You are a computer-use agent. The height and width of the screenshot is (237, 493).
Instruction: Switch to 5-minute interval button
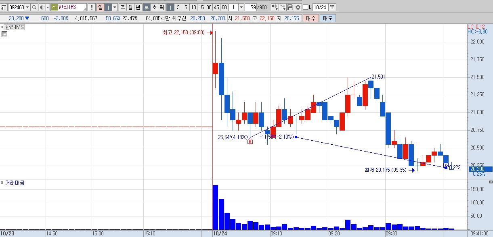point(186,7)
